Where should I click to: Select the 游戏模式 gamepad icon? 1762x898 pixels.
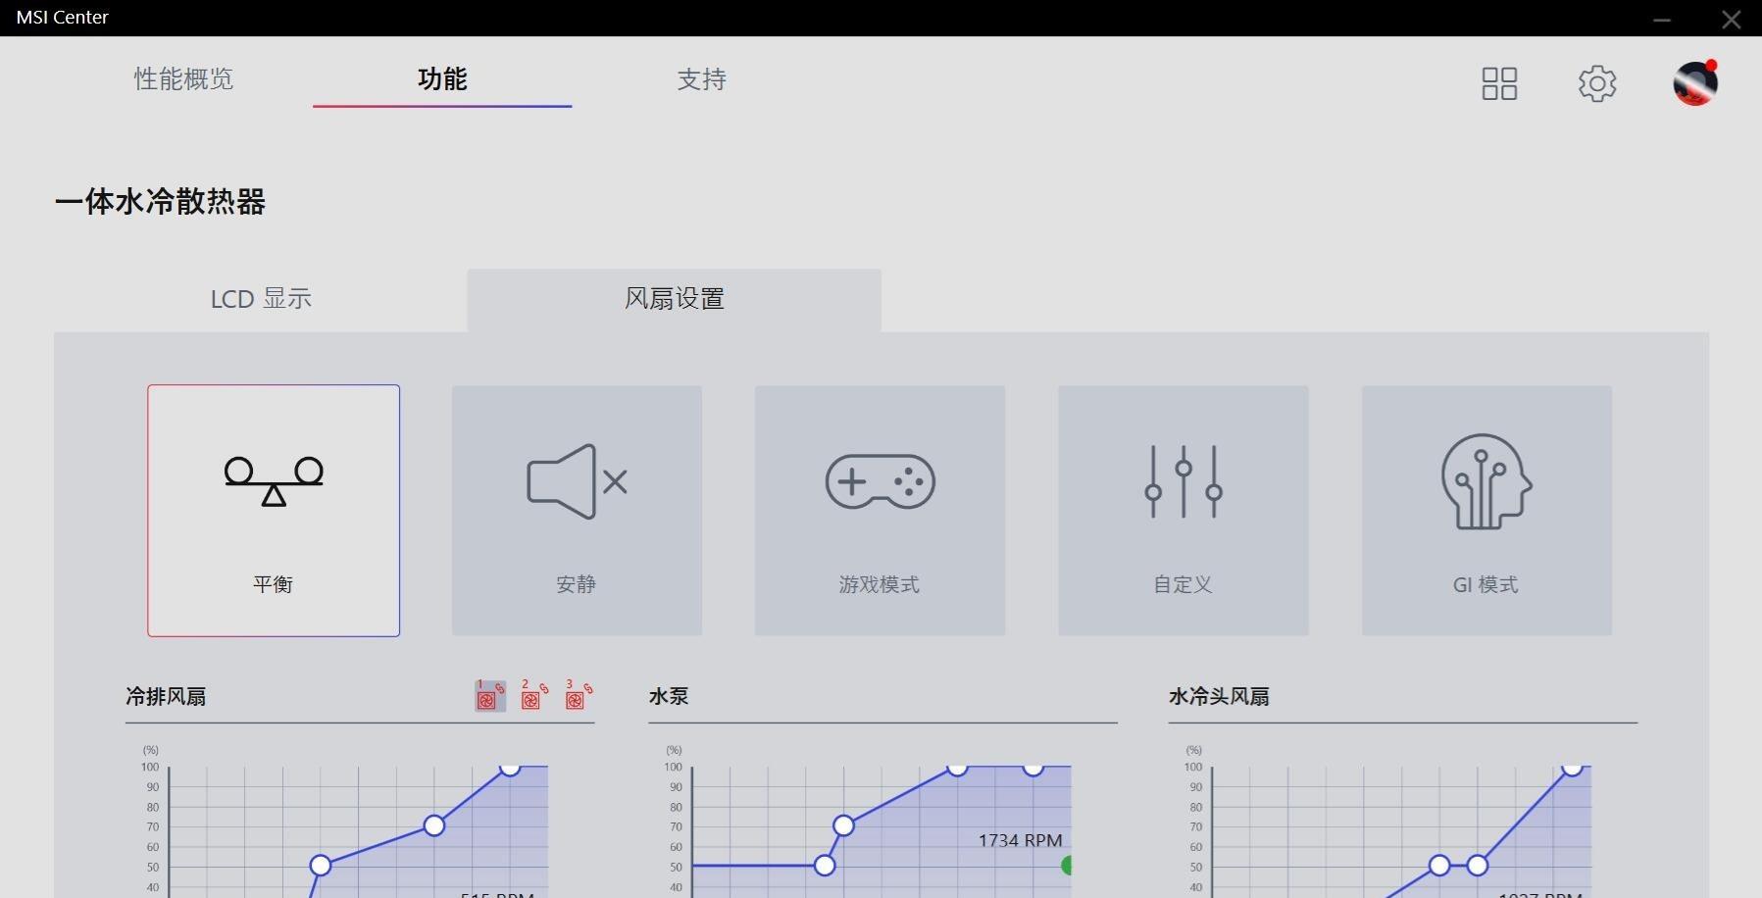[x=880, y=481]
